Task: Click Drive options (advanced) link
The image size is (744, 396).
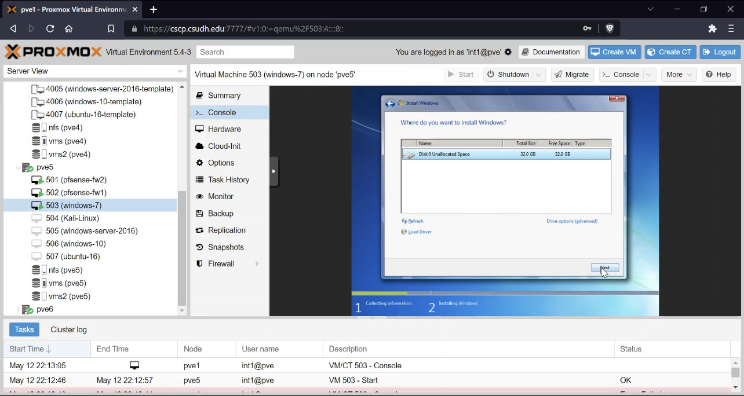Action: (x=572, y=221)
